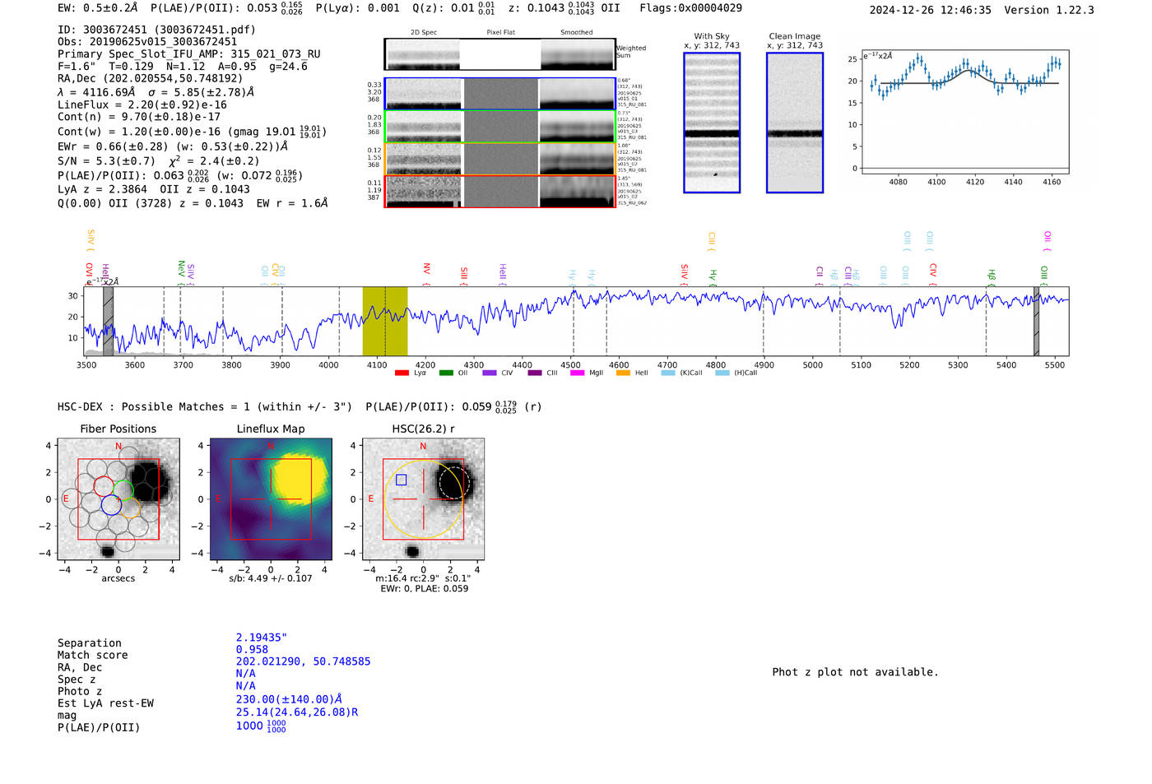The width and height of the screenshot is (1152, 784).
Task: Click the hatched gray band near 5460Å
Action: tap(1037, 321)
